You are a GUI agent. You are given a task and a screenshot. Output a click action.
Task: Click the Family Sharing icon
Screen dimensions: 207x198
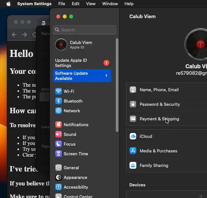coord(133,165)
